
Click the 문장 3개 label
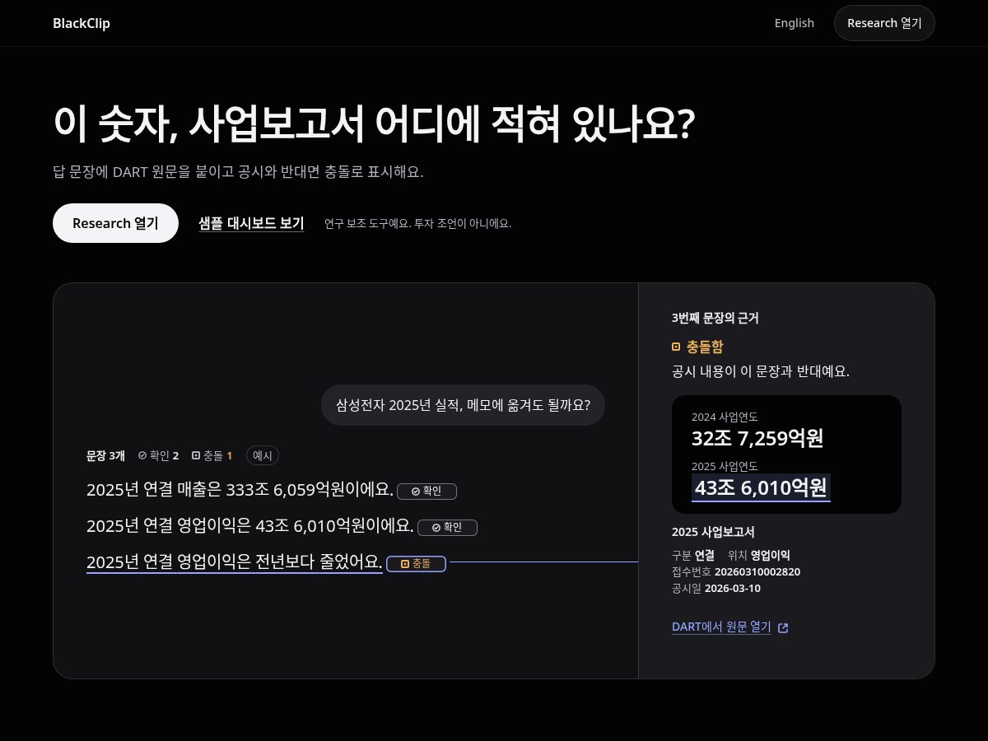(x=105, y=455)
